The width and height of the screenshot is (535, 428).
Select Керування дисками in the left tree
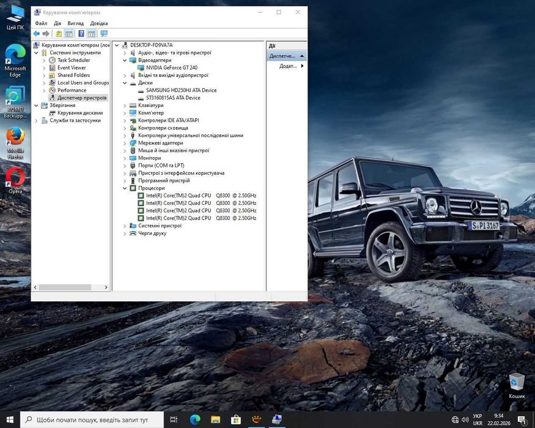coord(80,113)
